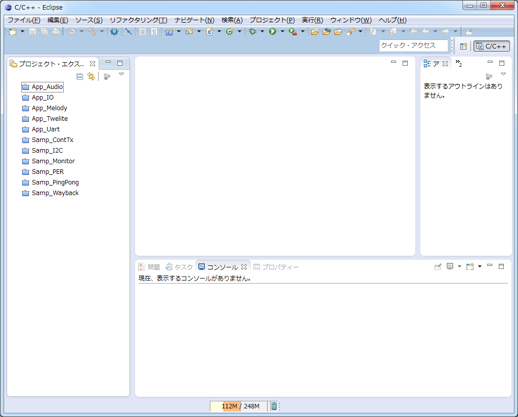Image resolution: width=518 pixels, height=417 pixels.
Task: Switch to the プロパティー tab
Action: [276, 267]
